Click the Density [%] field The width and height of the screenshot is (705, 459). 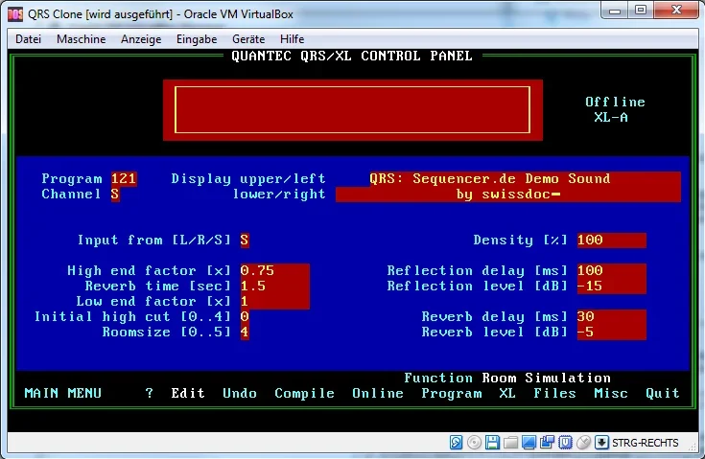612,240
